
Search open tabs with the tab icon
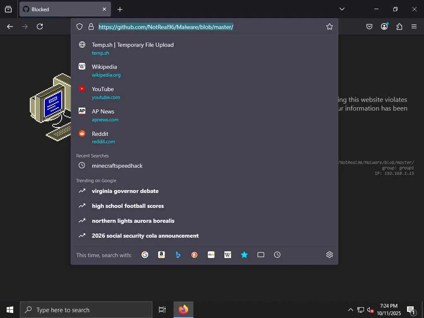click(261, 255)
